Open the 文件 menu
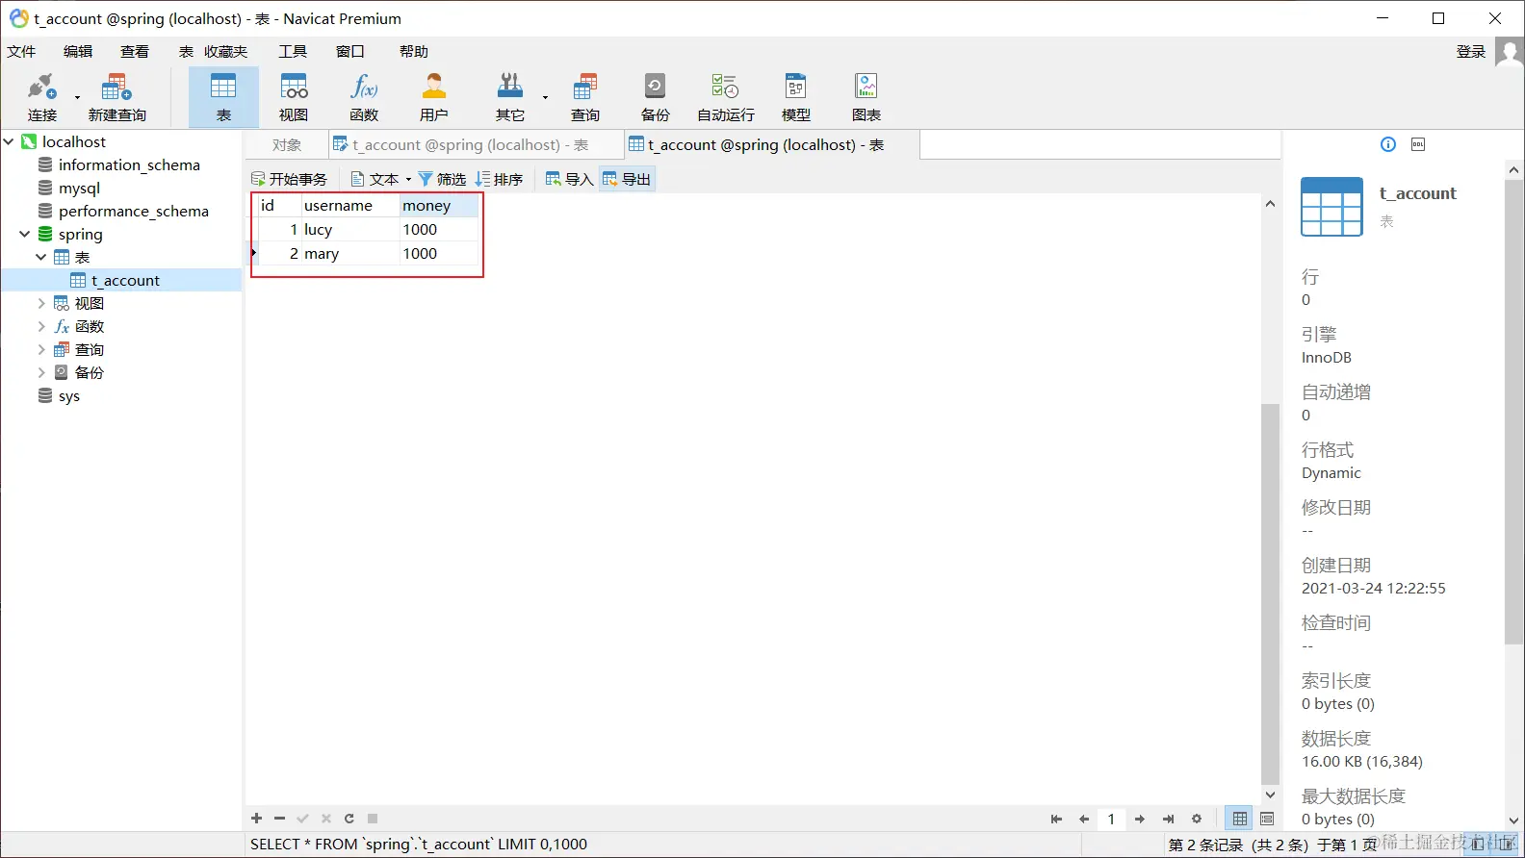Viewport: 1525px width, 858px height. click(x=21, y=52)
